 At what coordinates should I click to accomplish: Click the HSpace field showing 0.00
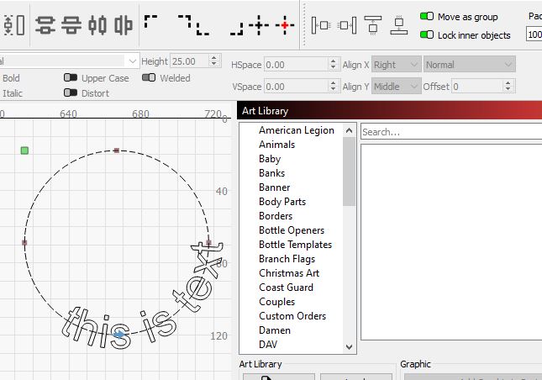[x=296, y=65]
